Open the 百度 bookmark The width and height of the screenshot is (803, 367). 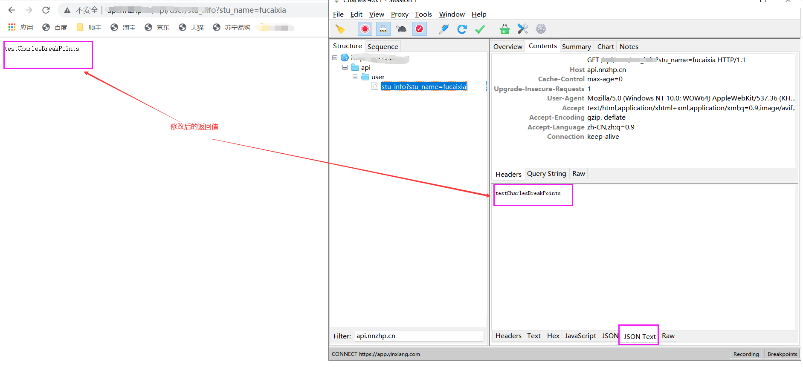point(55,27)
